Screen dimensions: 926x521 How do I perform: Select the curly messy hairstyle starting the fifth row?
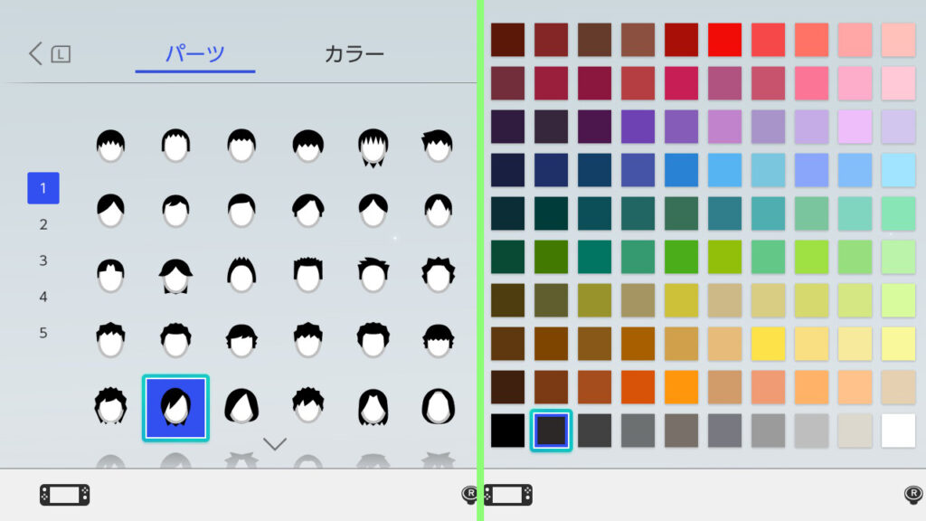(110, 406)
